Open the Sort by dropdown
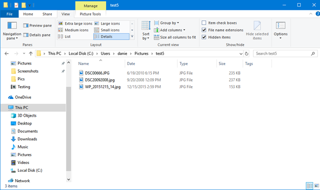320x190 pixels. [x=146, y=31]
